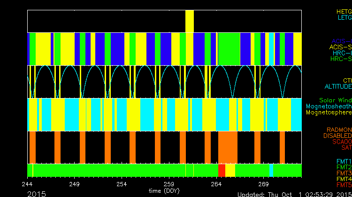
Task: Click the HETG legend label
Action: click(344, 11)
